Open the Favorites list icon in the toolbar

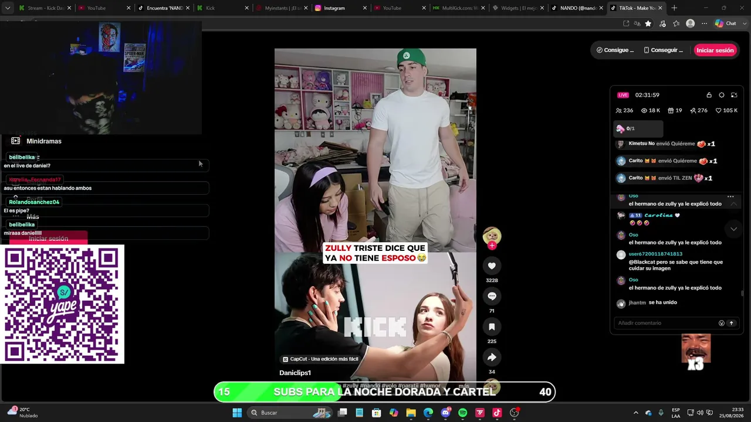tap(676, 23)
